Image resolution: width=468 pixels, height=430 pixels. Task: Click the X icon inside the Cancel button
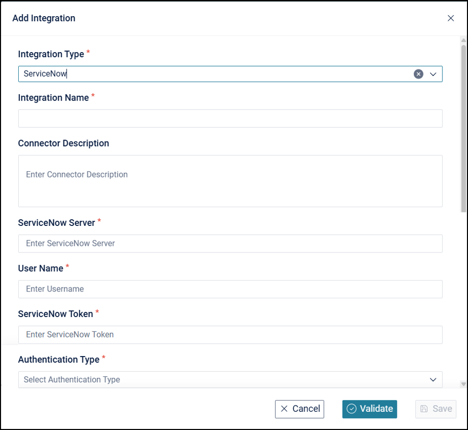pos(284,409)
